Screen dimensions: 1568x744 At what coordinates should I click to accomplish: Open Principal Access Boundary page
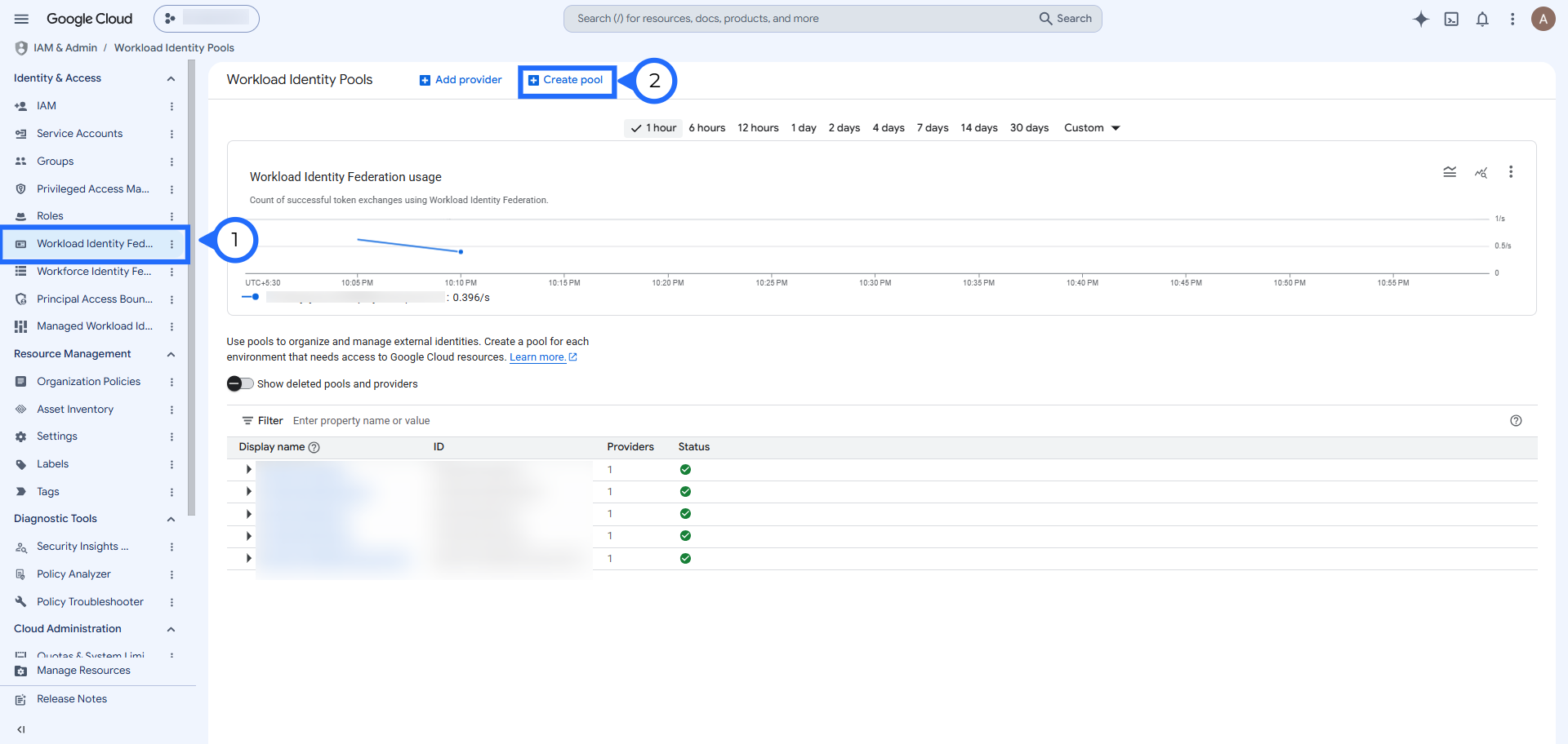click(x=94, y=299)
